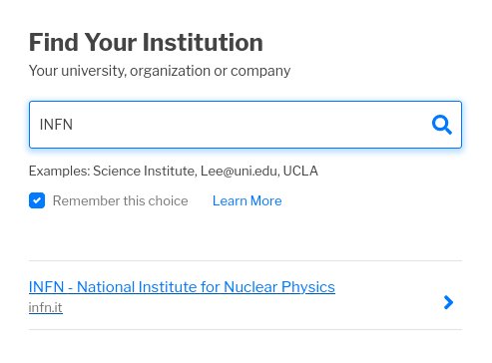Click the Remember this choice label text
The image size is (492, 363).
[121, 200]
